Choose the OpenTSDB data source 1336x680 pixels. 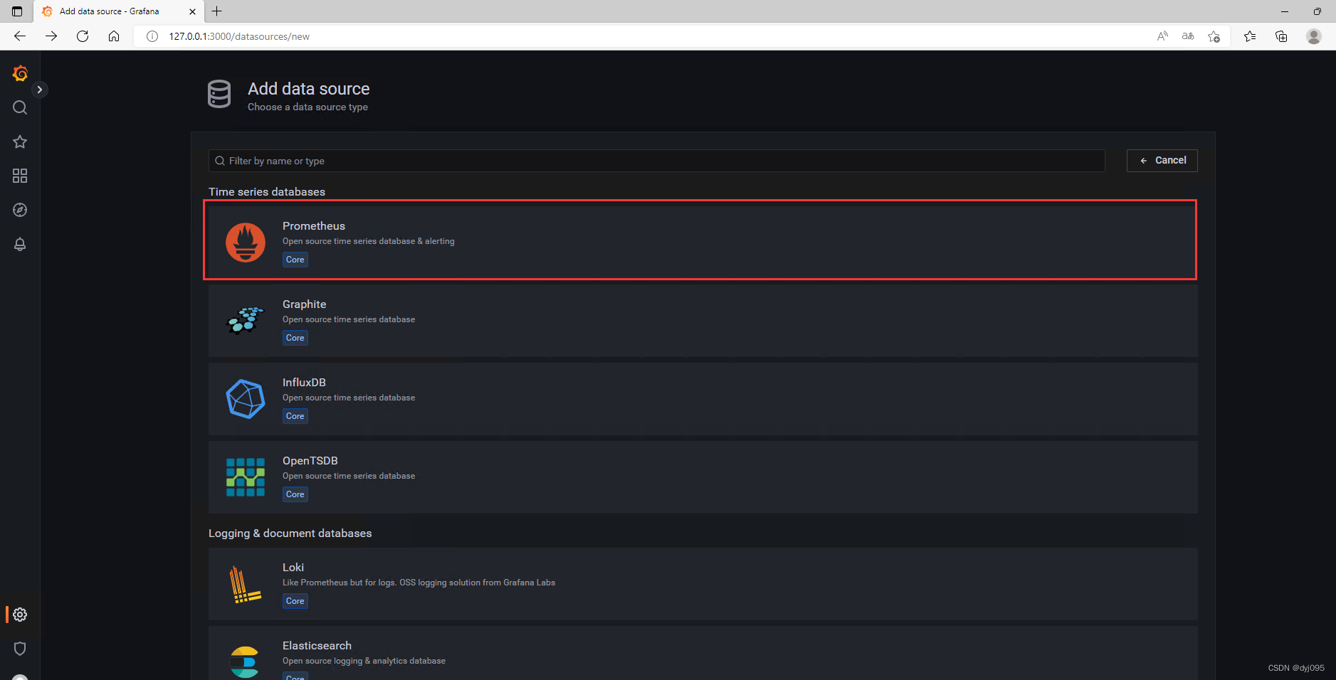click(x=703, y=477)
